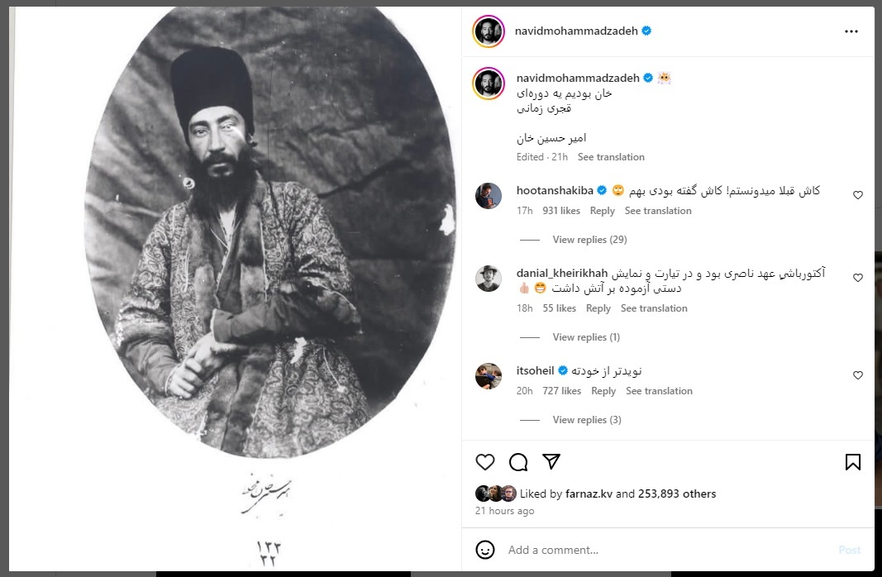View the 727 likes on itsoheil's comment
This screenshot has height=577, width=882.
[561, 391]
